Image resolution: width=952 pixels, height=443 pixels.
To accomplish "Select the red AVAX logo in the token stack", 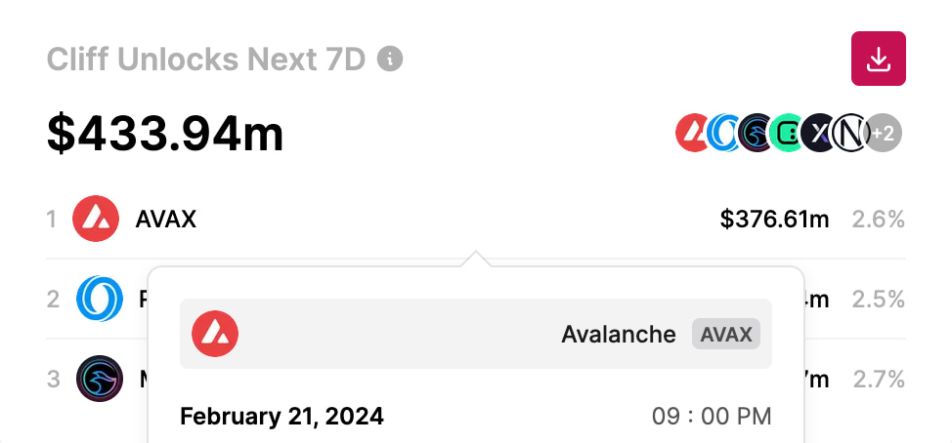I will pyautogui.click(x=692, y=133).
